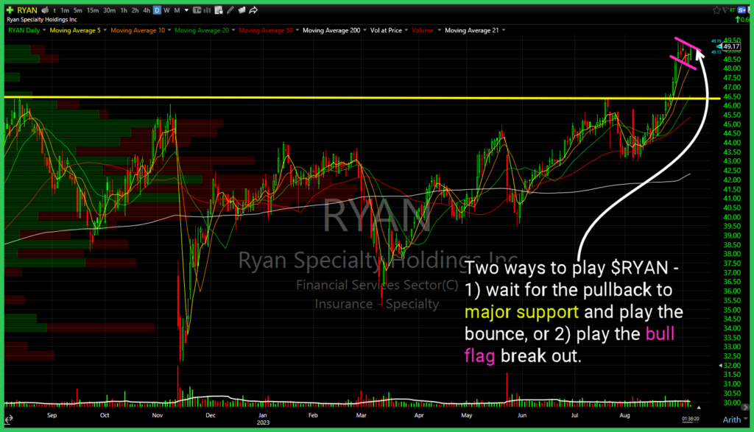The image size is (754, 432).
Task: Flag this symbol with the flag icon
Action: pyautogui.click(x=725, y=10)
